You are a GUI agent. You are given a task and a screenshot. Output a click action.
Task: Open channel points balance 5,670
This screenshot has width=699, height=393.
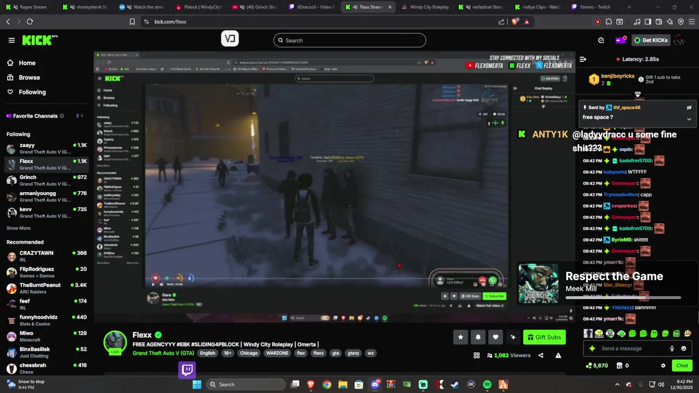coord(597,366)
